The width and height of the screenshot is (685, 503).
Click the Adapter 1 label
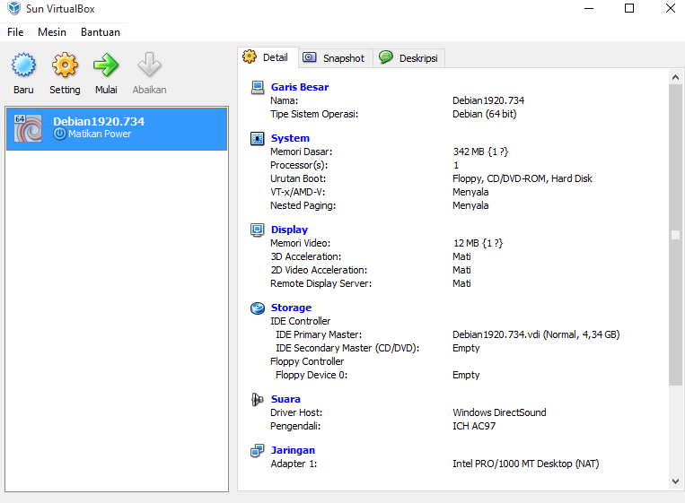coord(294,464)
